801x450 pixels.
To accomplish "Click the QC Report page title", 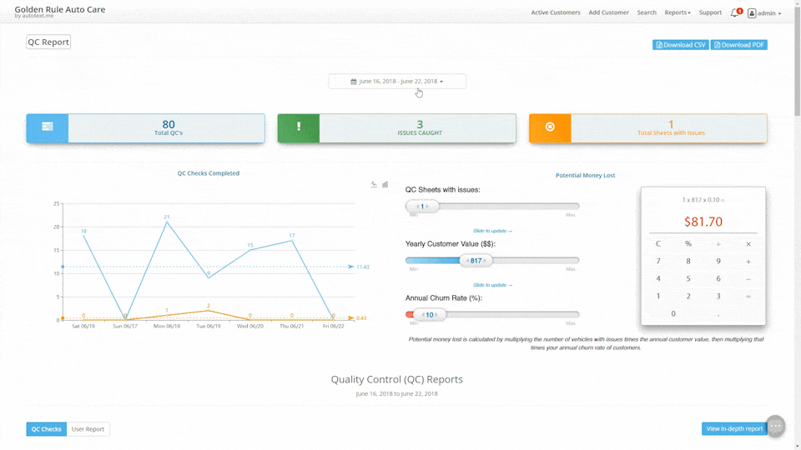I will [x=48, y=42].
